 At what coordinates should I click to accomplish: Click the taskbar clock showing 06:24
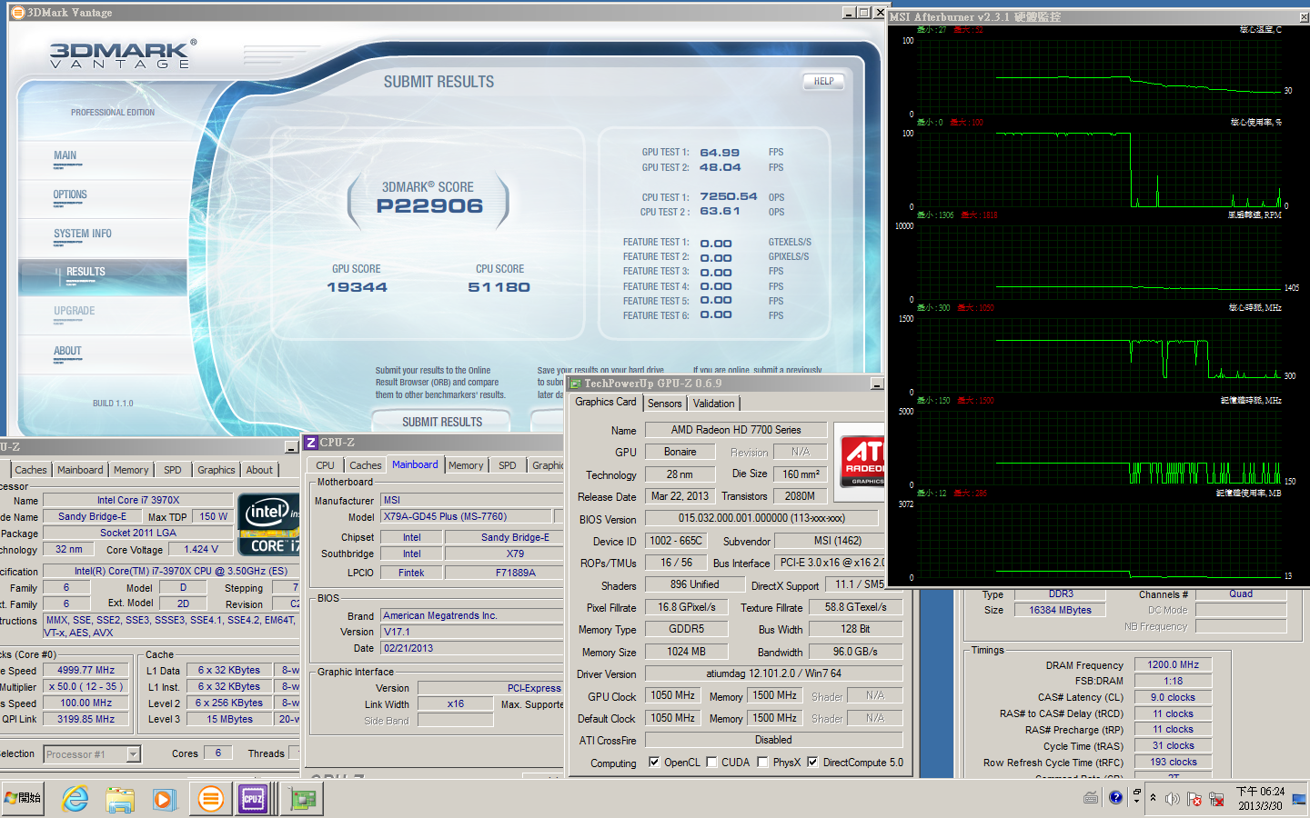pos(1260,798)
